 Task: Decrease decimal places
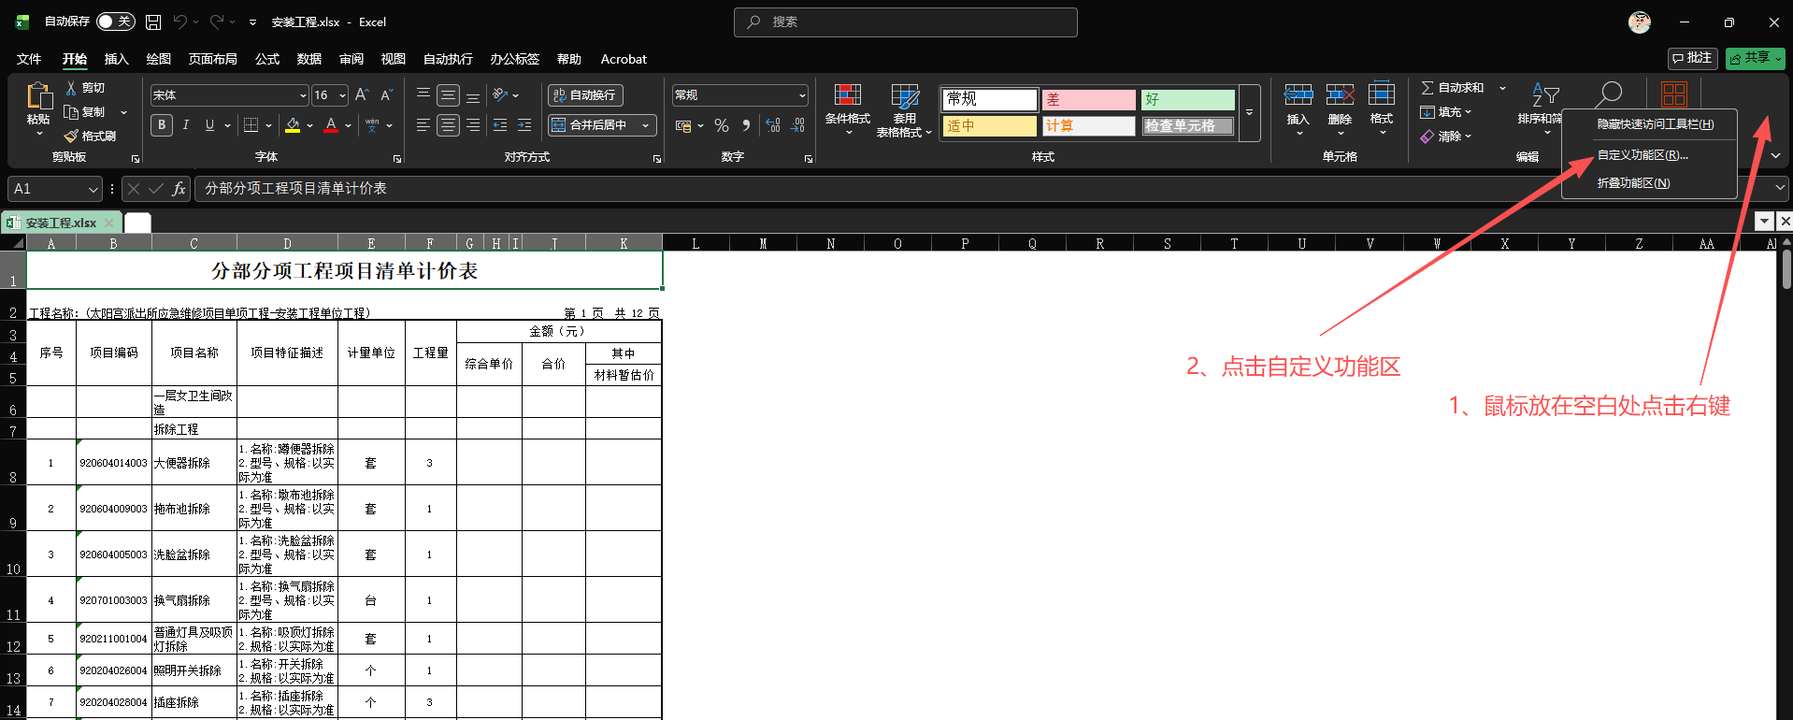pos(797,125)
